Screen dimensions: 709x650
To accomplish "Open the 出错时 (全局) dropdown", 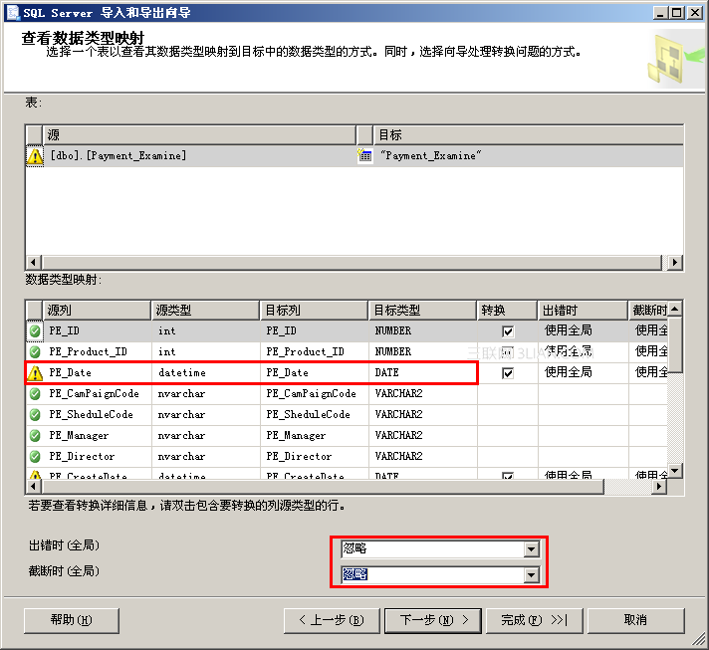I will coord(532,549).
